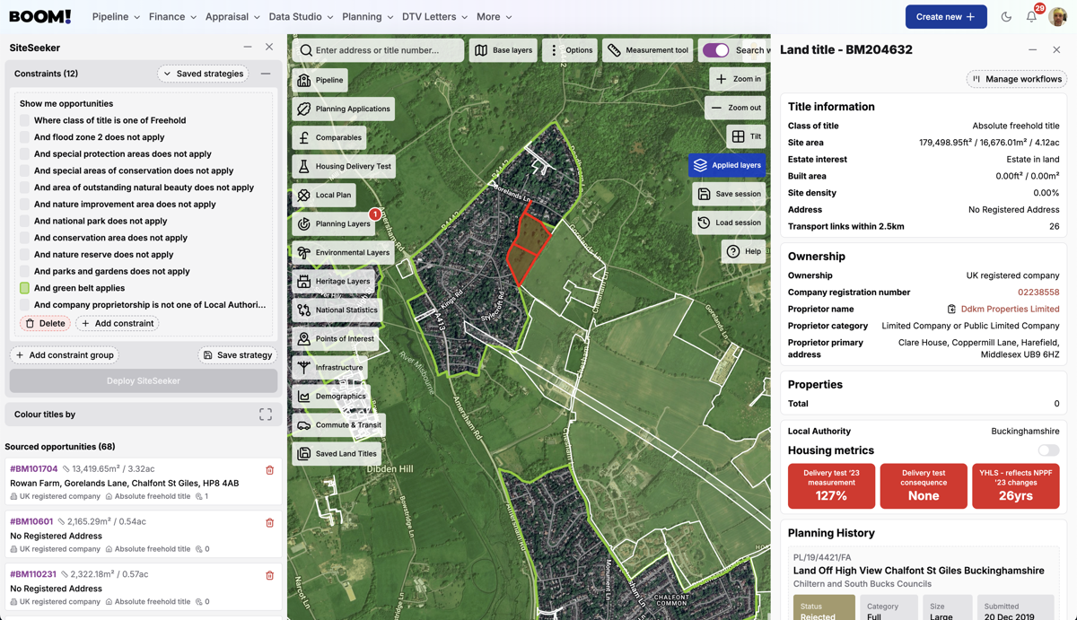
Task: Check national park constraint
Action: point(24,221)
